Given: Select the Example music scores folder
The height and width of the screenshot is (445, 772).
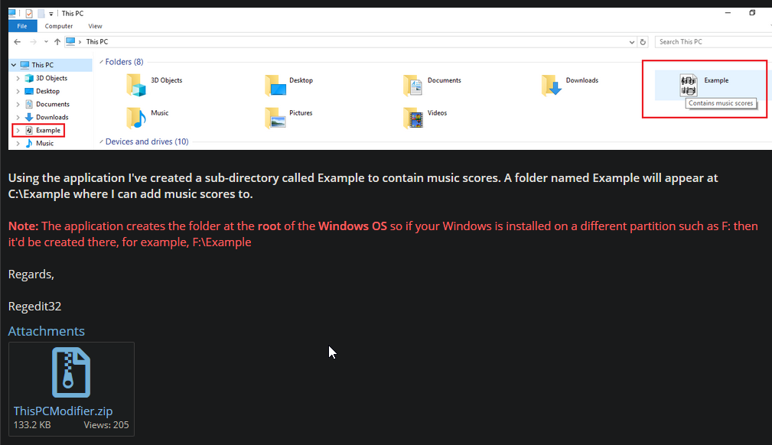Looking at the screenshot, I should click(x=689, y=85).
